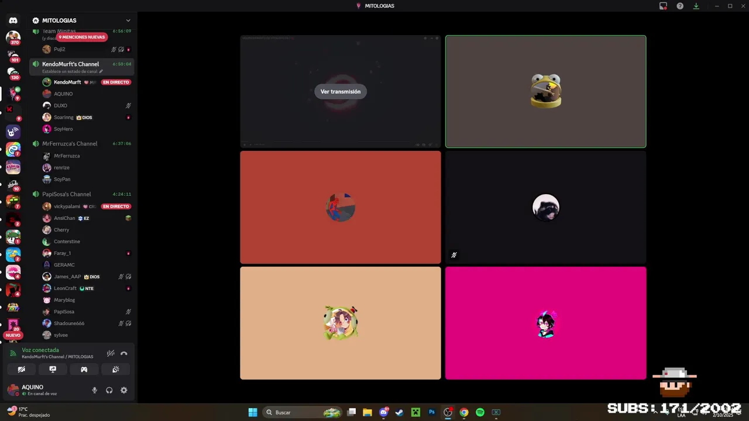Open File Explorer from taskbar

pyautogui.click(x=367, y=412)
